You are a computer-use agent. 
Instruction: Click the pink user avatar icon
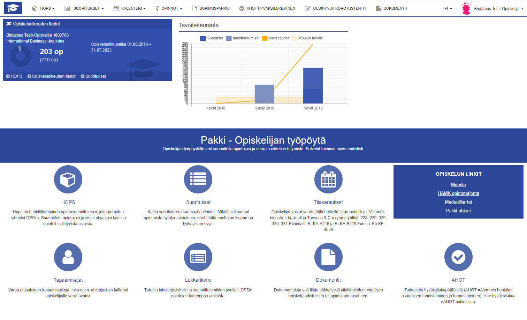(x=466, y=8)
